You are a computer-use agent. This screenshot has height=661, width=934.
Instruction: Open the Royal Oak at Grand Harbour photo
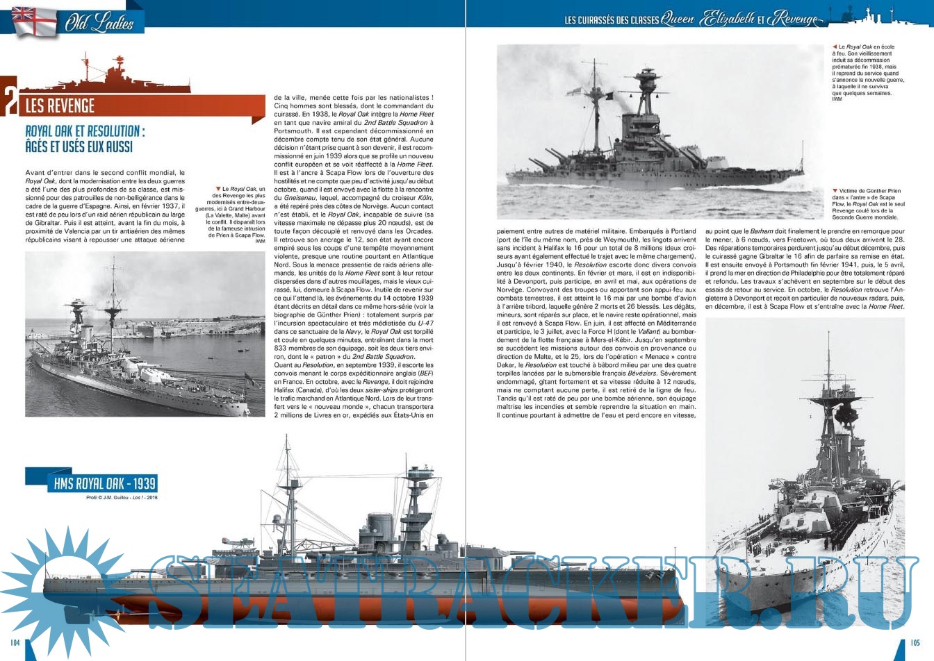click(x=145, y=334)
